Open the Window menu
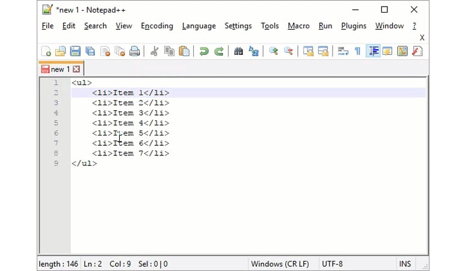Image resolution: width=462 pixels, height=271 pixels. click(x=389, y=26)
